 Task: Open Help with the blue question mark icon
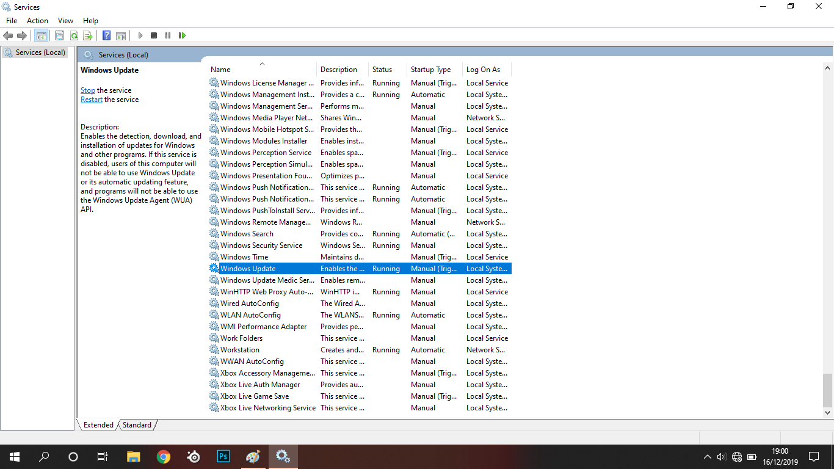[x=107, y=35]
